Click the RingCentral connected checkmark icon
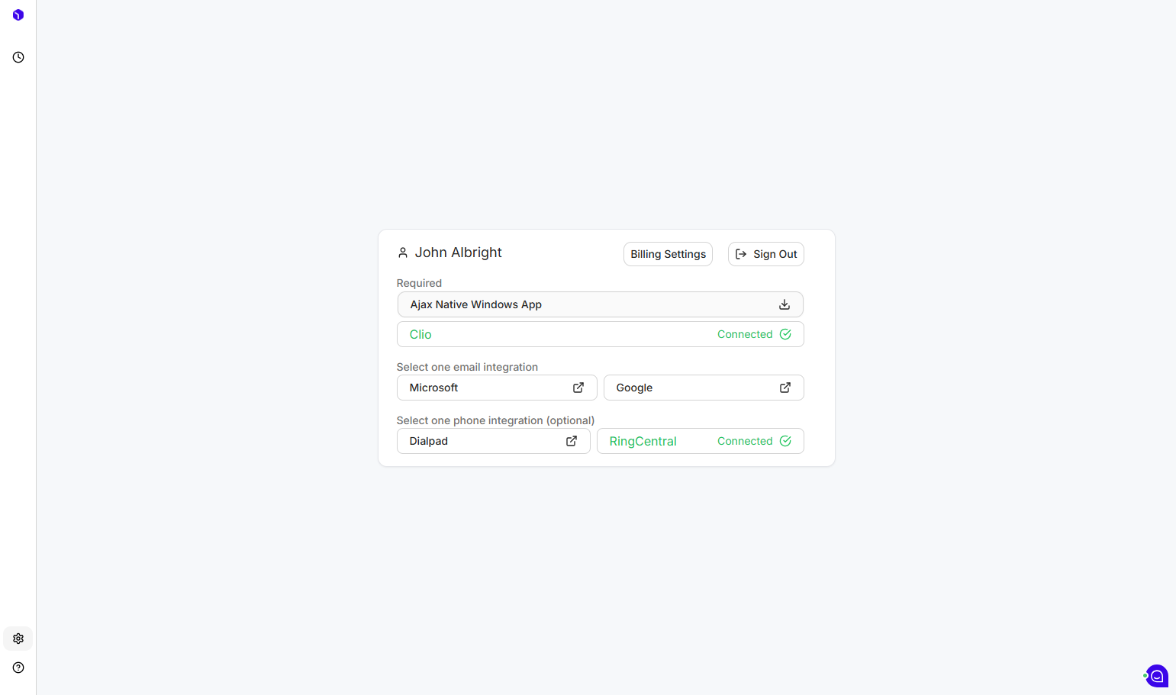Image resolution: width=1176 pixels, height=695 pixels. click(785, 441)
